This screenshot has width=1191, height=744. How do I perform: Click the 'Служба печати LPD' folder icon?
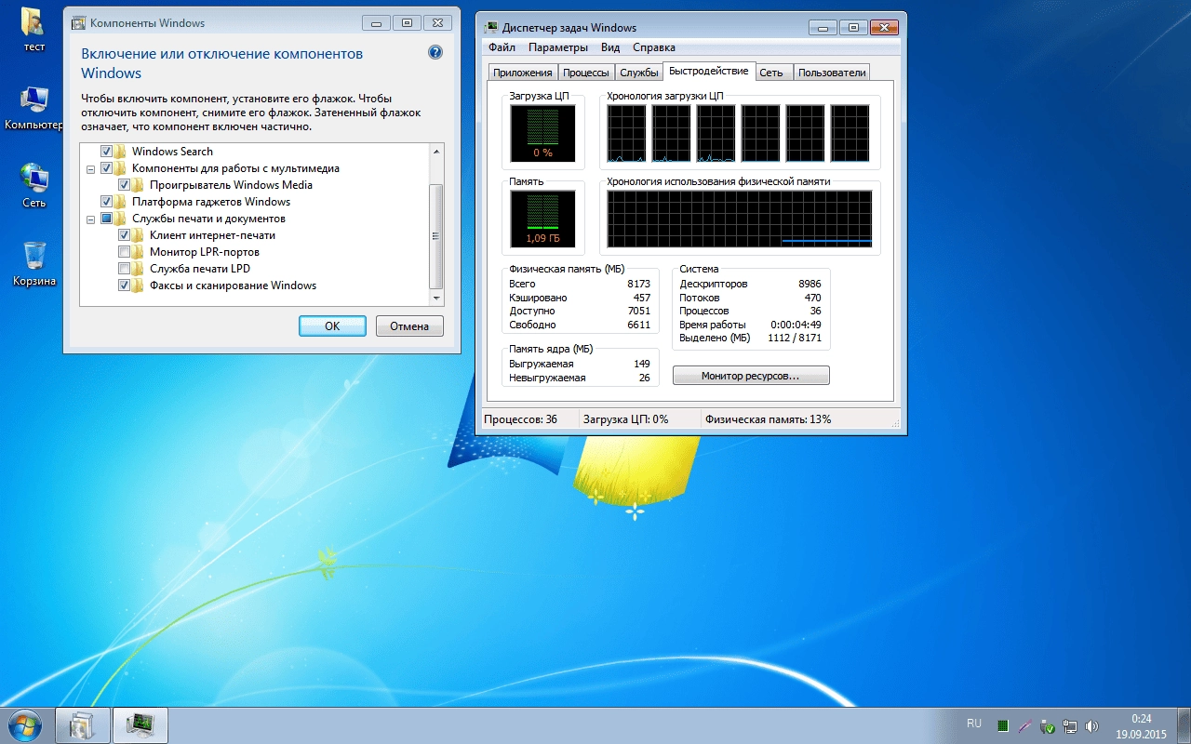coord(138,269)
